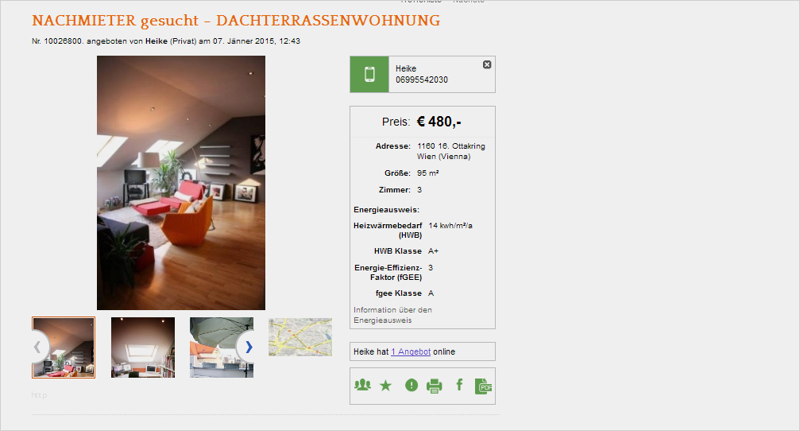The height and width of the screenshot is (431, 800).
Task: Click the large living room photo
Action: pos(181,183)
